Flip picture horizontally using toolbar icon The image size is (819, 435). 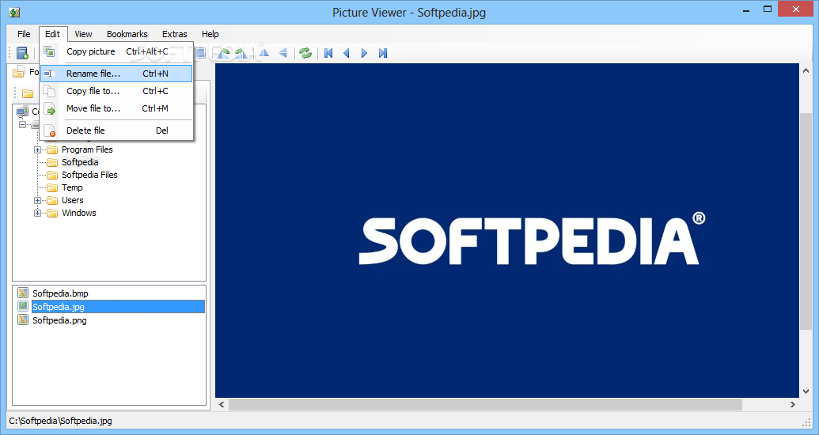tap(264, 53)
